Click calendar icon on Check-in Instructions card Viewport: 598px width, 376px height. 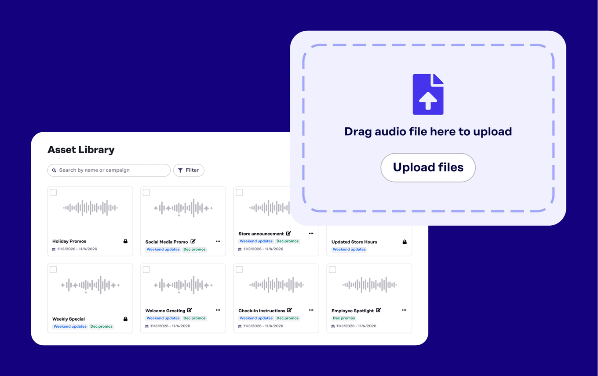pyautogui.click(x=240, y=326)
